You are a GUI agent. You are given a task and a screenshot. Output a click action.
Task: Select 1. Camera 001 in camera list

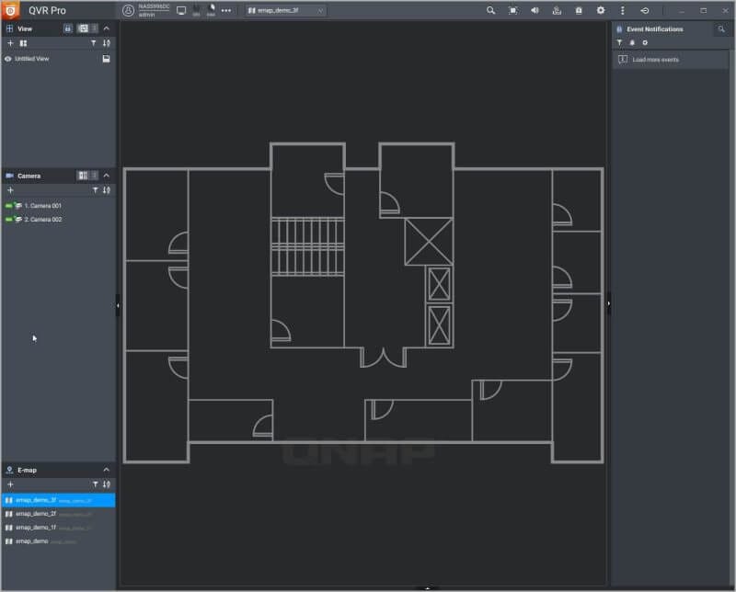pos(42,206)
